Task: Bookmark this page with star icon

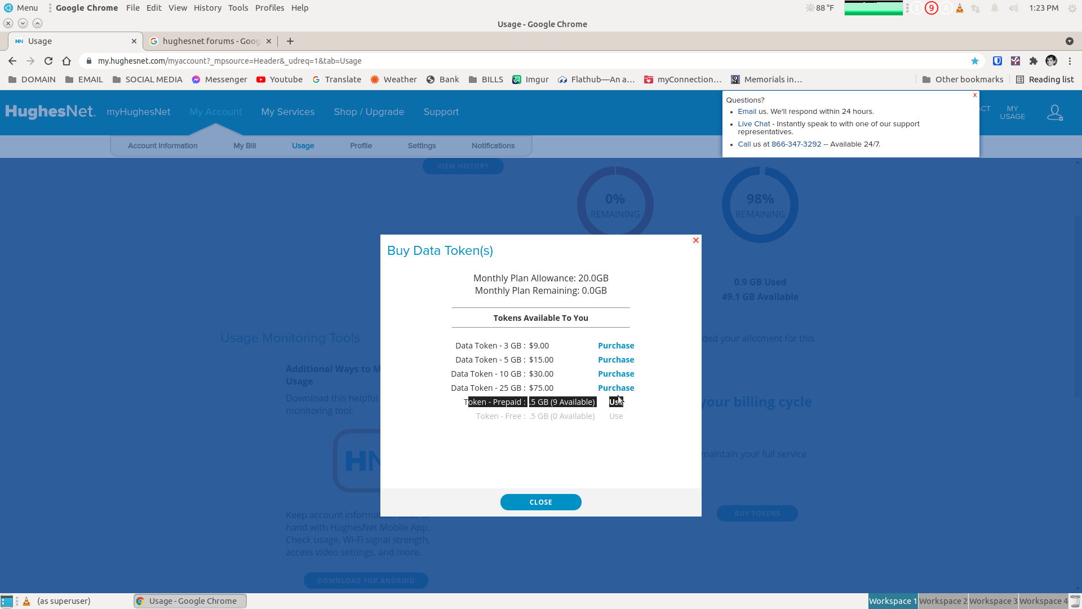Action: point(974,61)
